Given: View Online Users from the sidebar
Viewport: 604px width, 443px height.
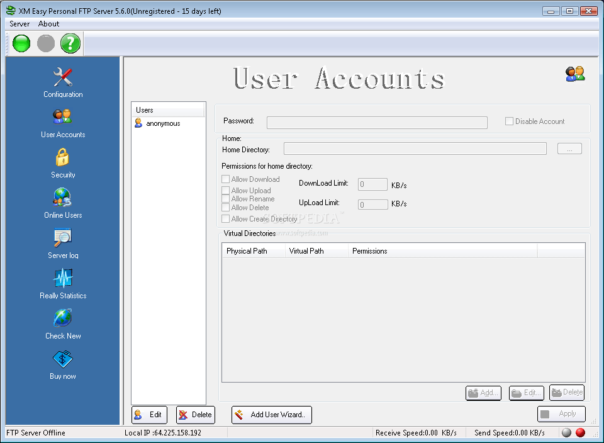Looking at the screenshot, I should coord(63,204).
